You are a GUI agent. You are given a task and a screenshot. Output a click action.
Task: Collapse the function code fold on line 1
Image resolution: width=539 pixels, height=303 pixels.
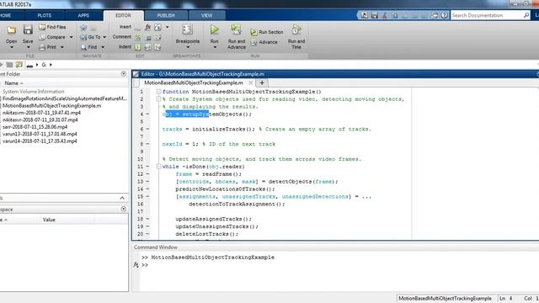pyautogui.click(x=158, y=92)
